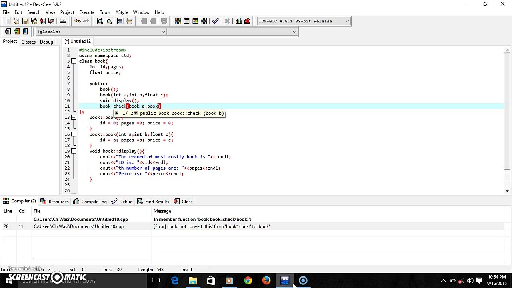The image size is (512, 288).
Task: Click the Message column header
Action: click(x=162, y=211)
